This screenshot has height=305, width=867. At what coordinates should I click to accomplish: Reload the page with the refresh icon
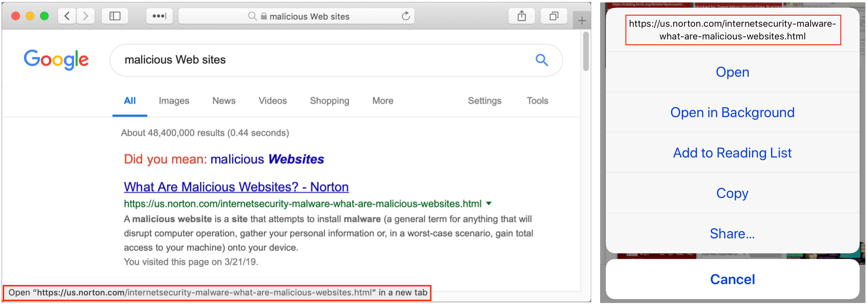point(406,16)
